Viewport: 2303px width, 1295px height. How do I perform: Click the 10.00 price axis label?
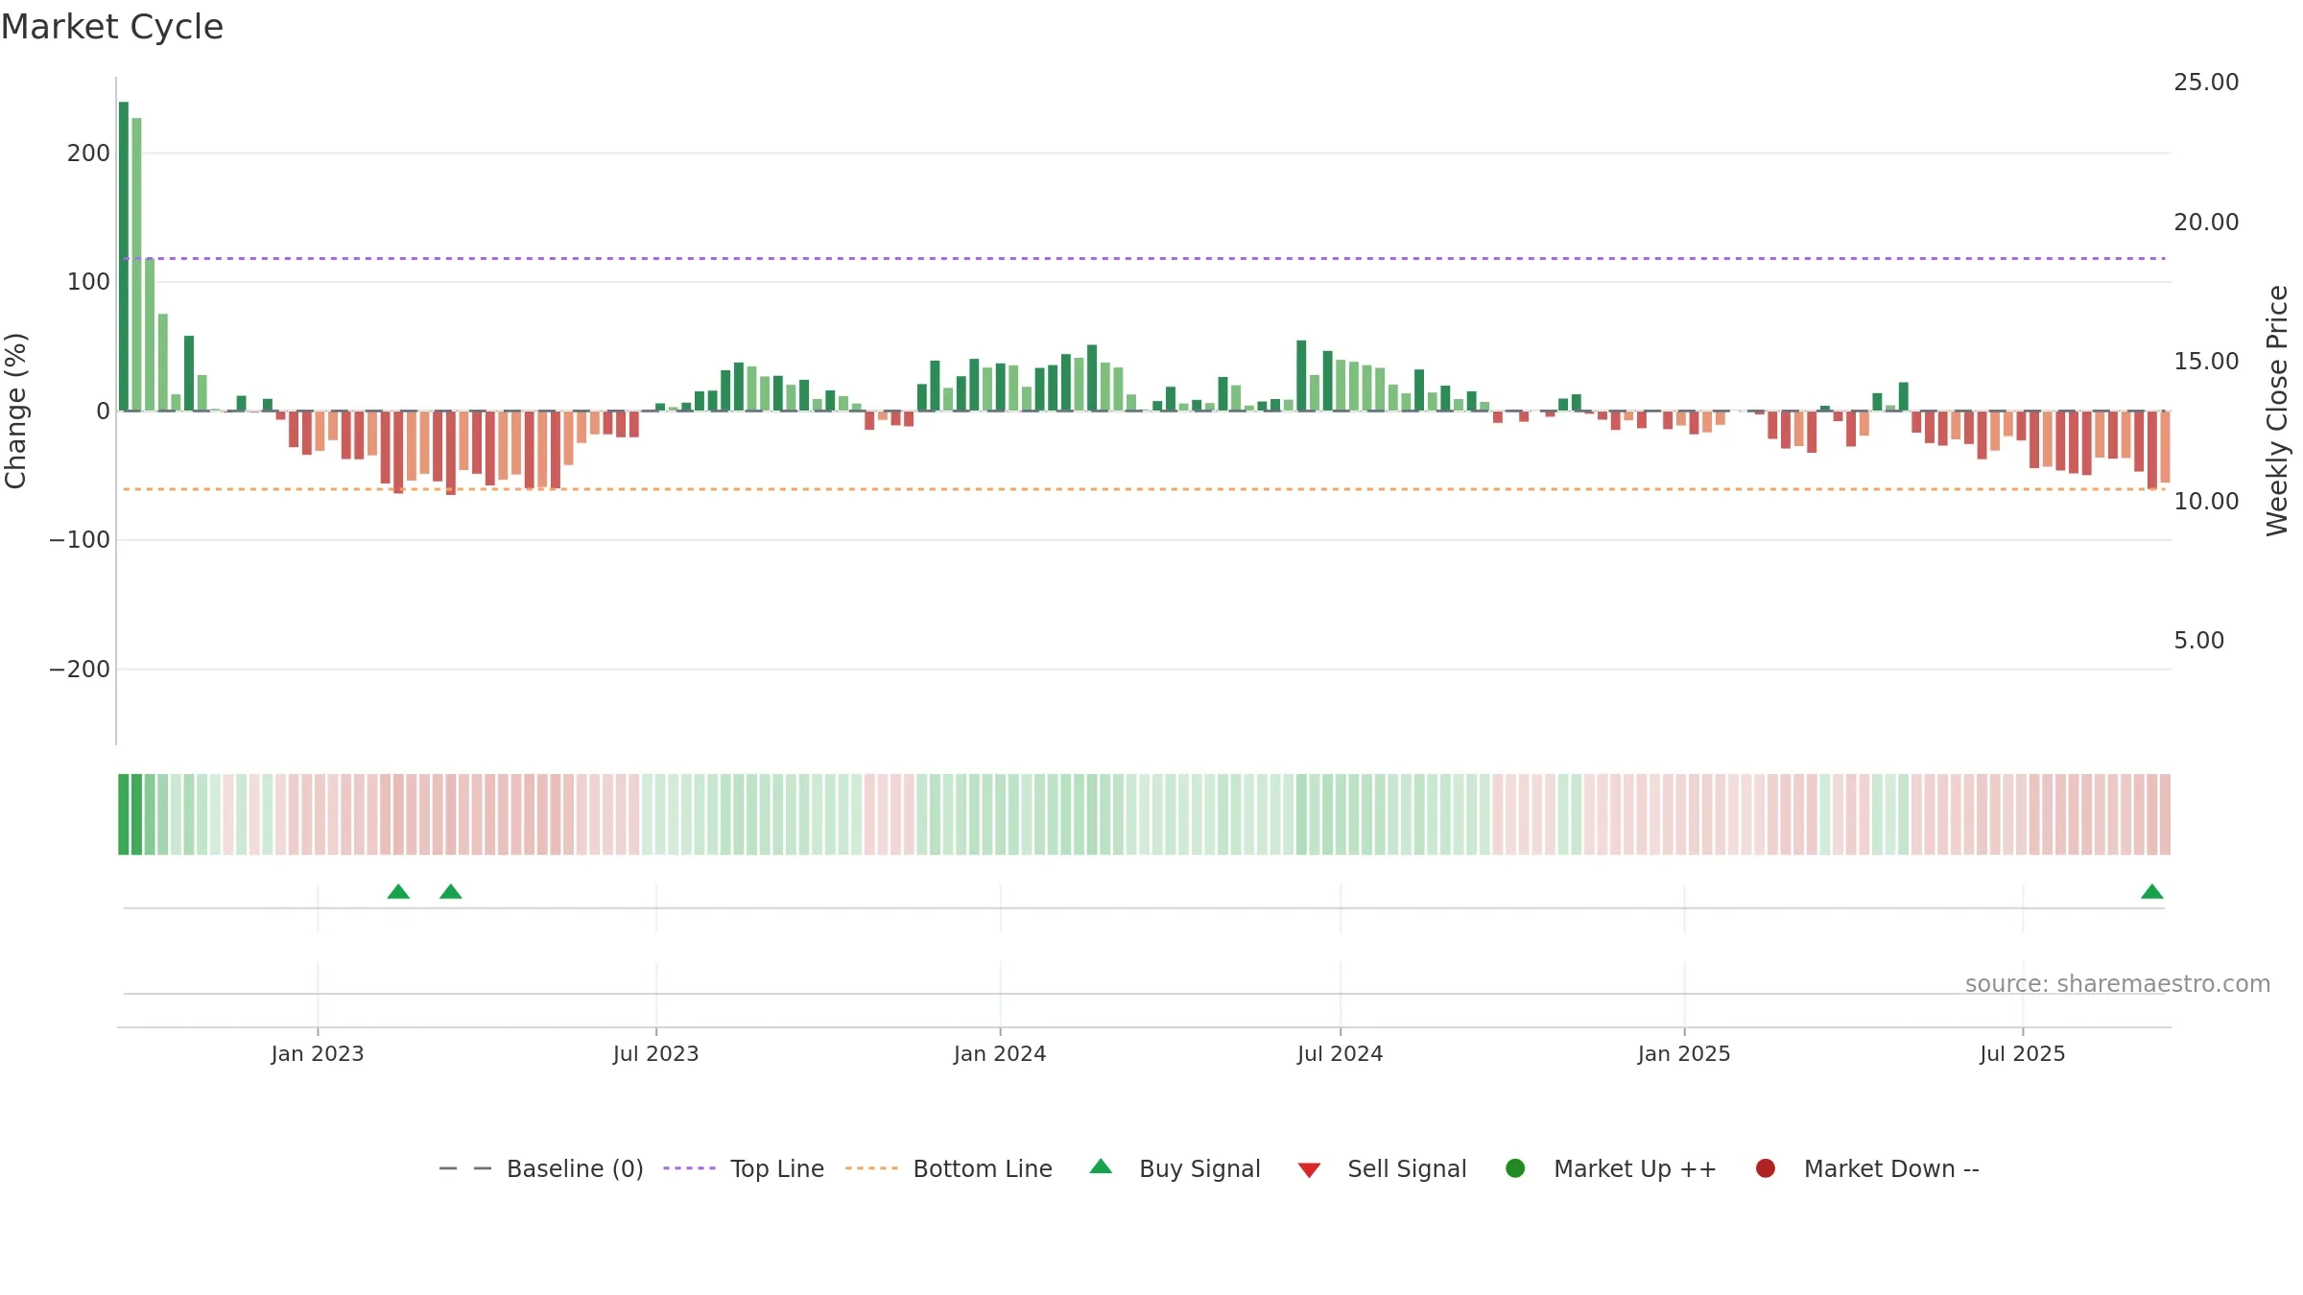point(2206,502)
